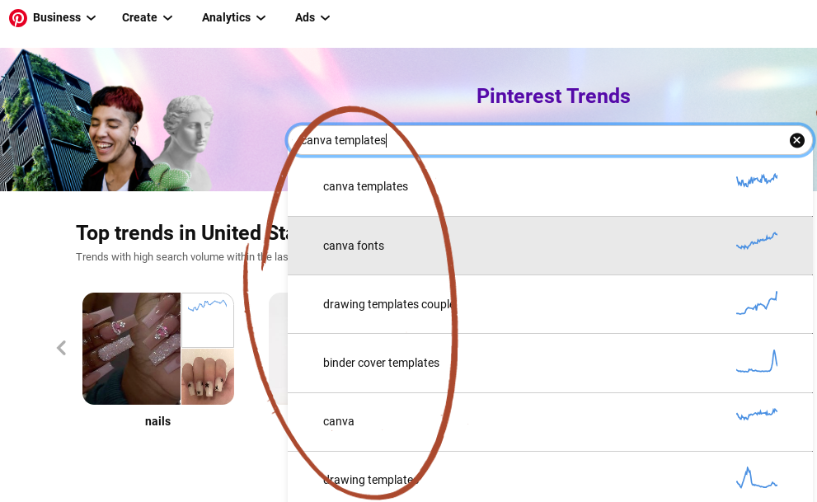Select the 'canva templates' suggestion

pyautogui.click(x=550, y=186)
